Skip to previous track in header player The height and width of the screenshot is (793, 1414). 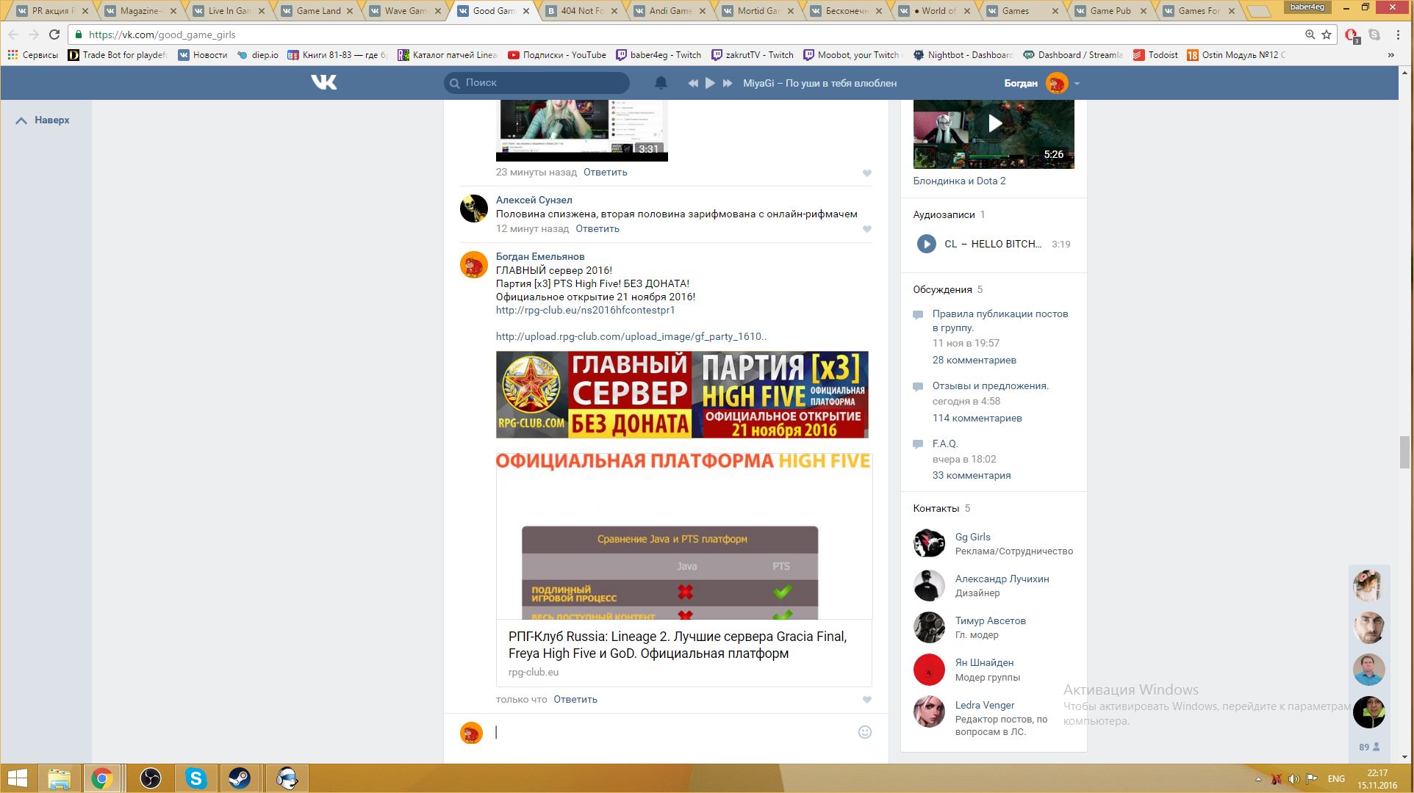[x=692, y=83]
